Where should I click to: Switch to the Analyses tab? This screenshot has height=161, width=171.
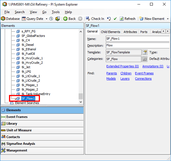tap(156, 32)
